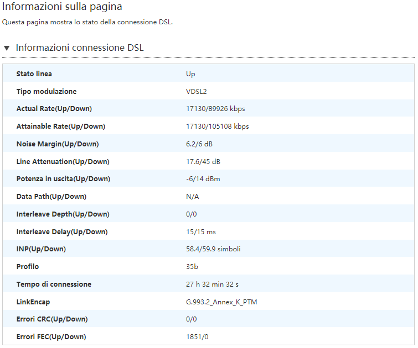Viewport: 418px width, 348px height.
Task: Click the Line Attenuation(Up/Down) label
Action: [63, 161]
